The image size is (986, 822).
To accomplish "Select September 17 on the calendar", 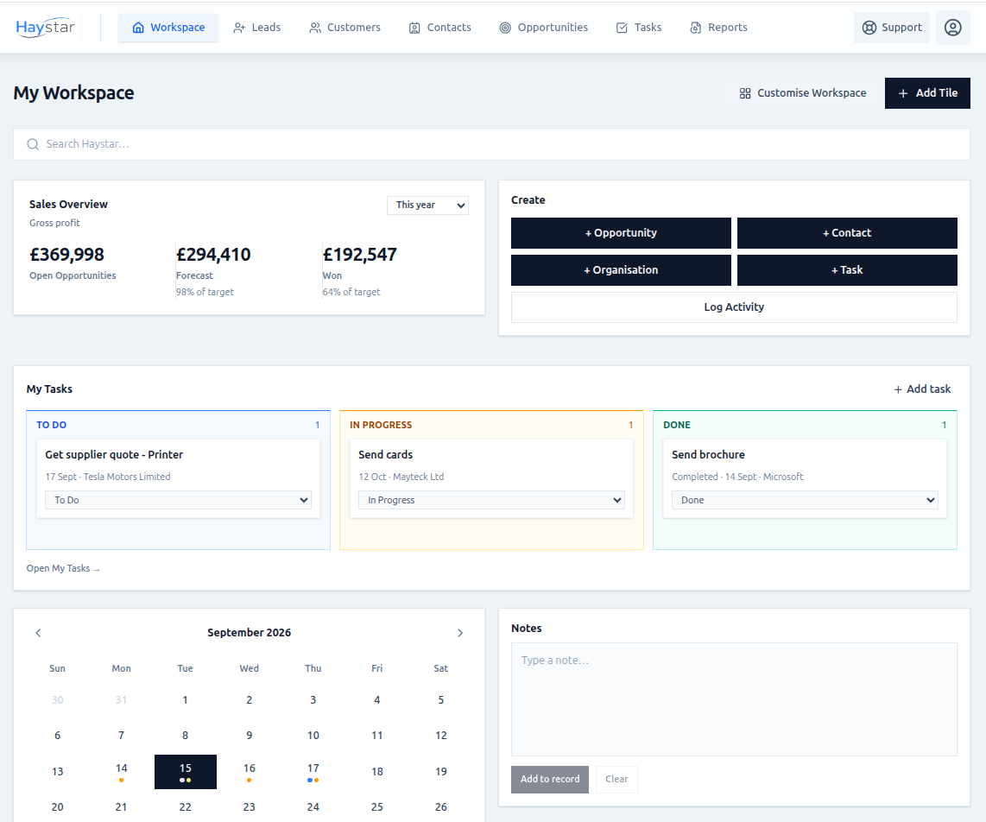I will click(x=313, y=772).
